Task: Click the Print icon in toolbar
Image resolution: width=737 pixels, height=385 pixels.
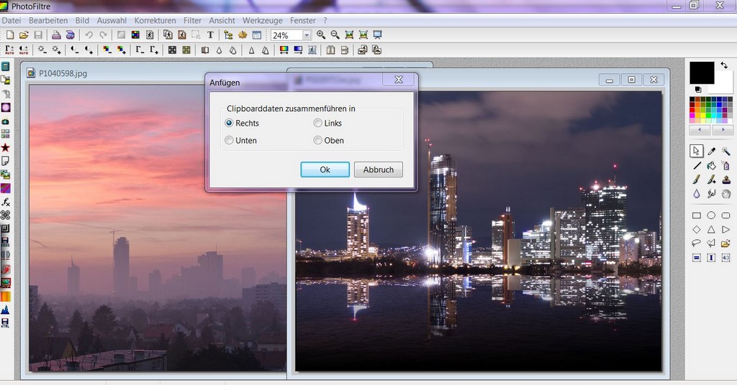Action: pyautogui.click(x=56, y=34)
